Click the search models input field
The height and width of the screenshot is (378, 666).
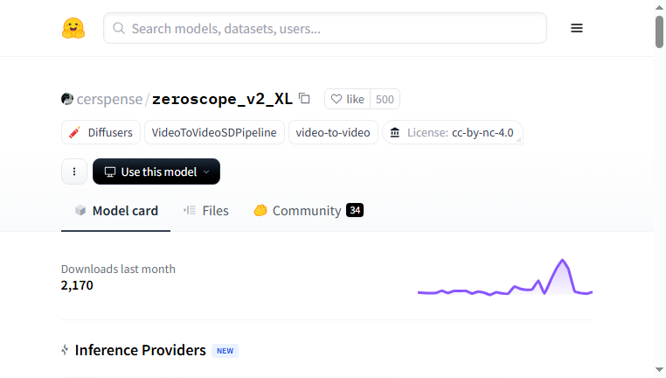pos(325,28)
